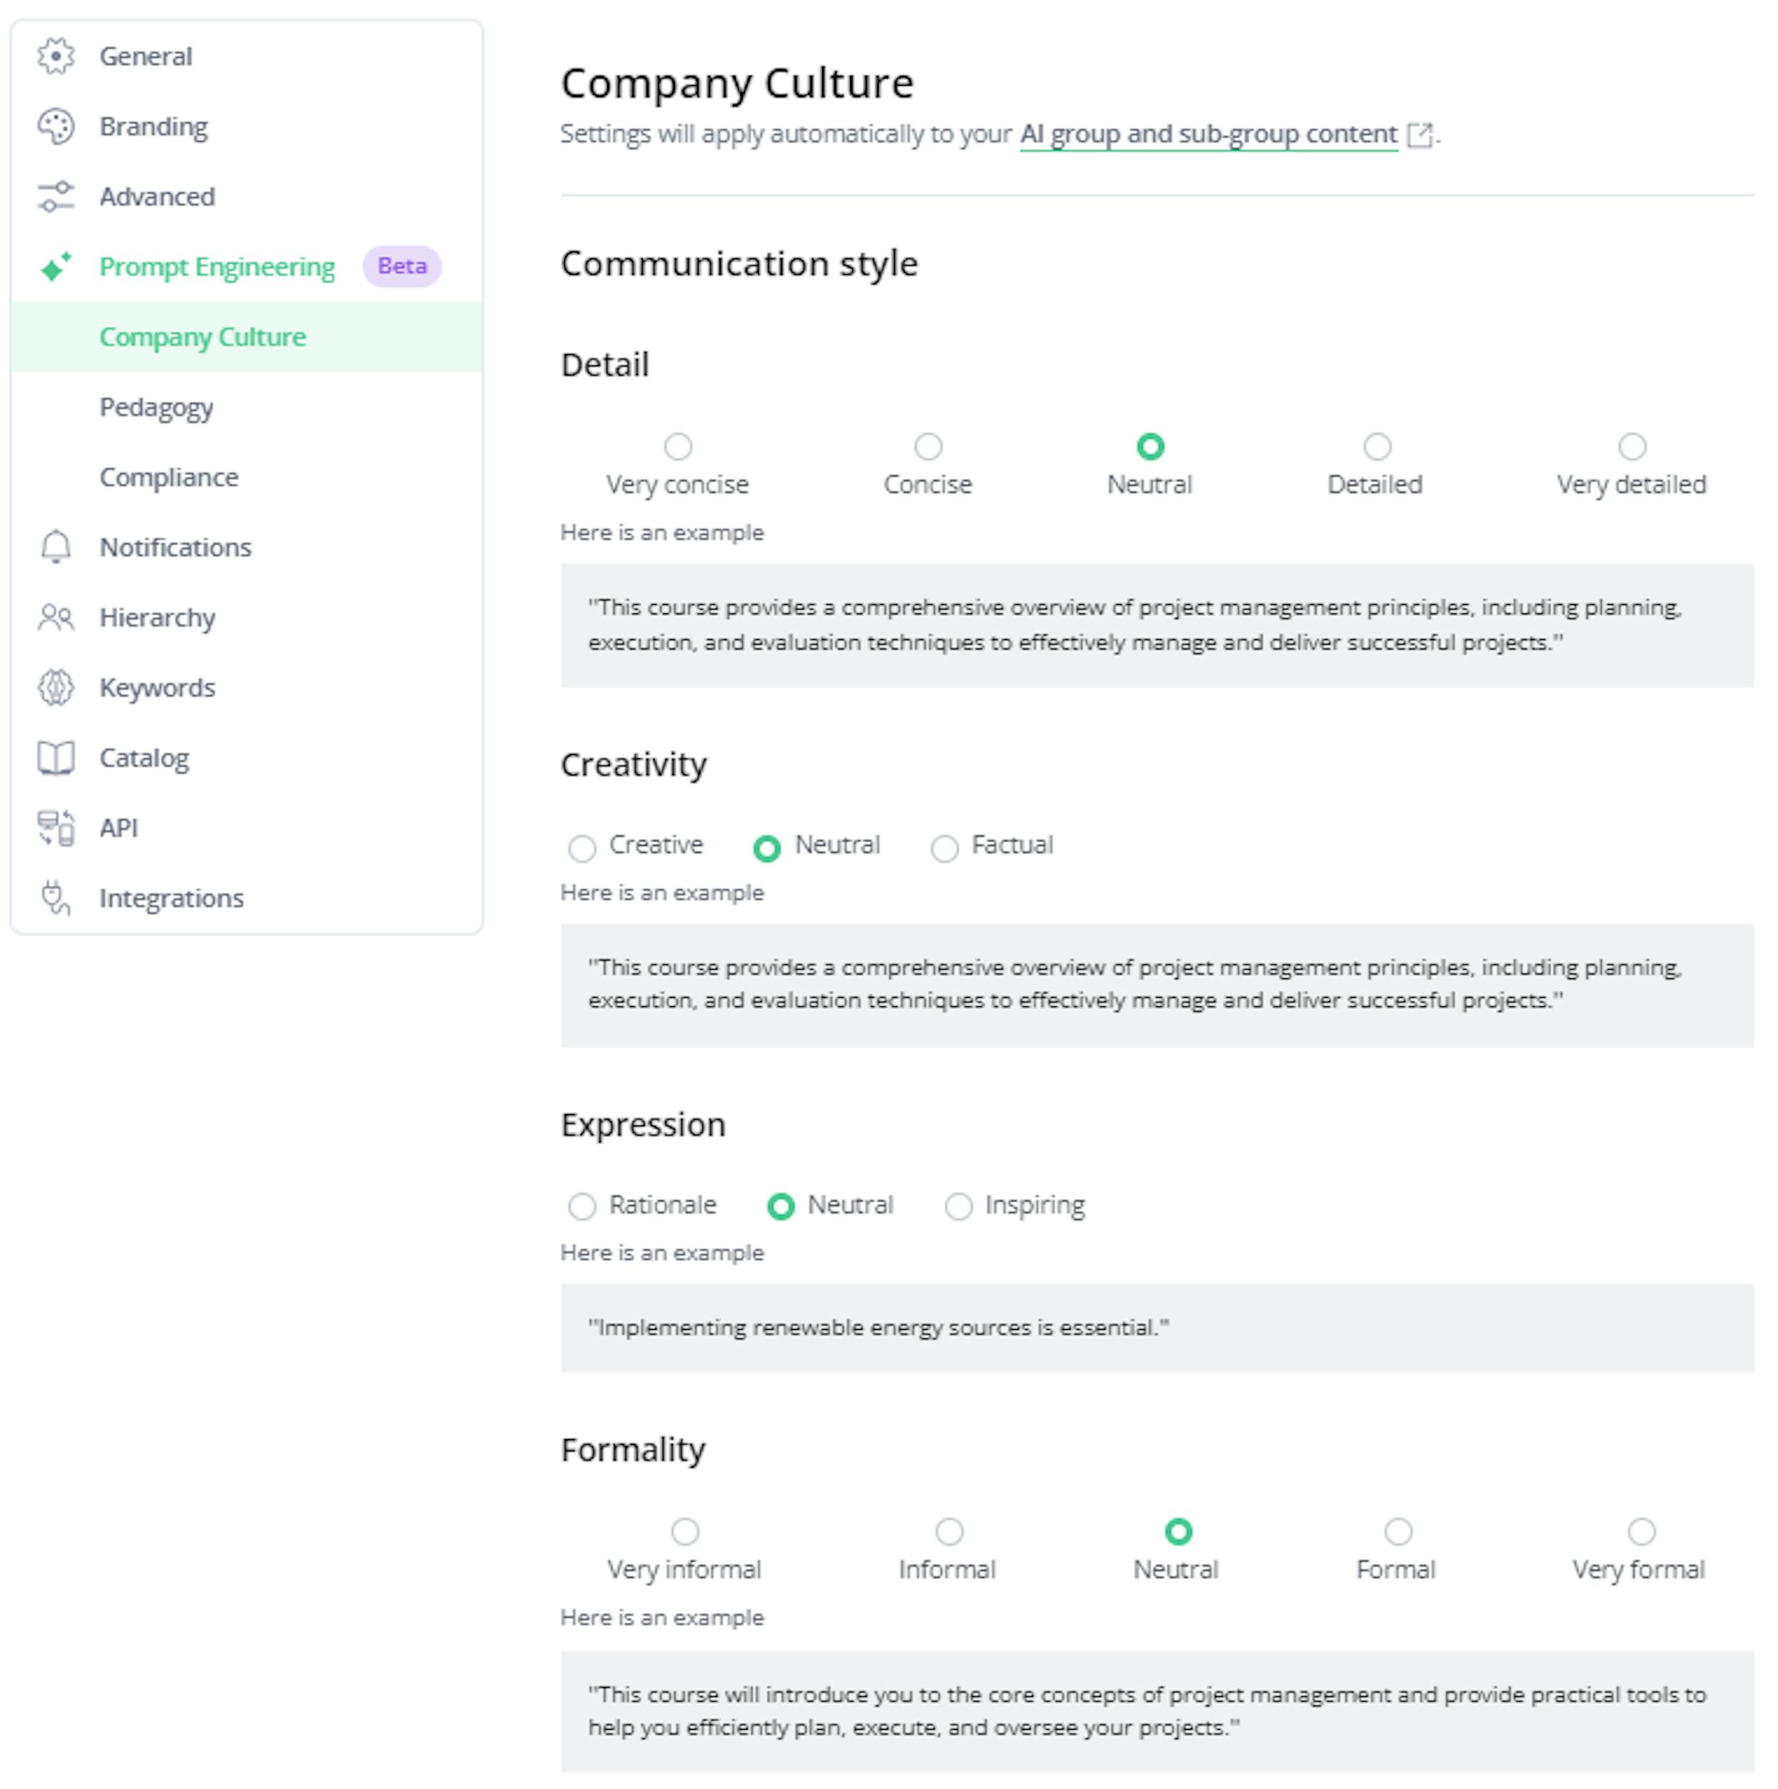Click the Company Culture page heading
Image resolution: width=1778 pixels, height=1789 pixels.
coord(737,84)
